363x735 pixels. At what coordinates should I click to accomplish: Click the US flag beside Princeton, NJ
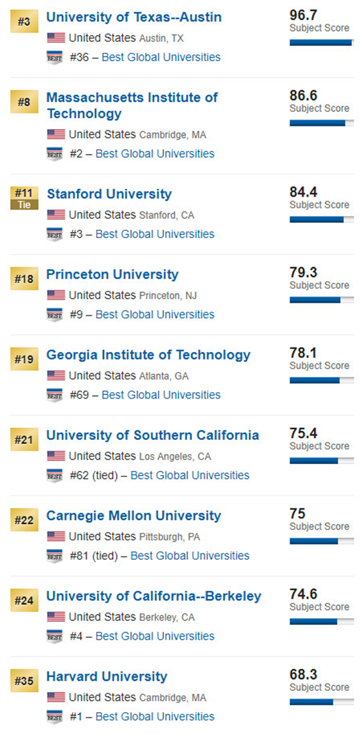(x=56, y=295)
